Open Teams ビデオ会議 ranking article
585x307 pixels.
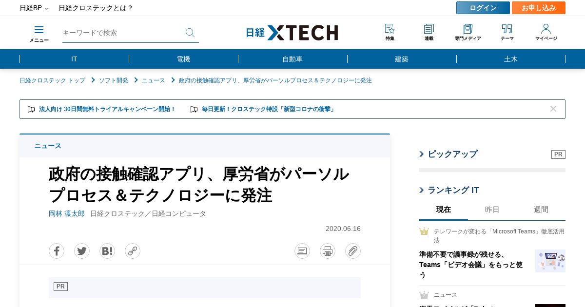(471, 265)
